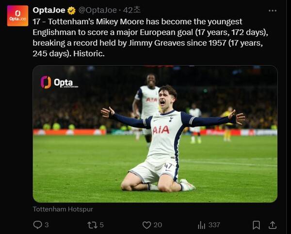Click the view count 337
This screenshot has width=291, height=234.
[x=214, y=225]
